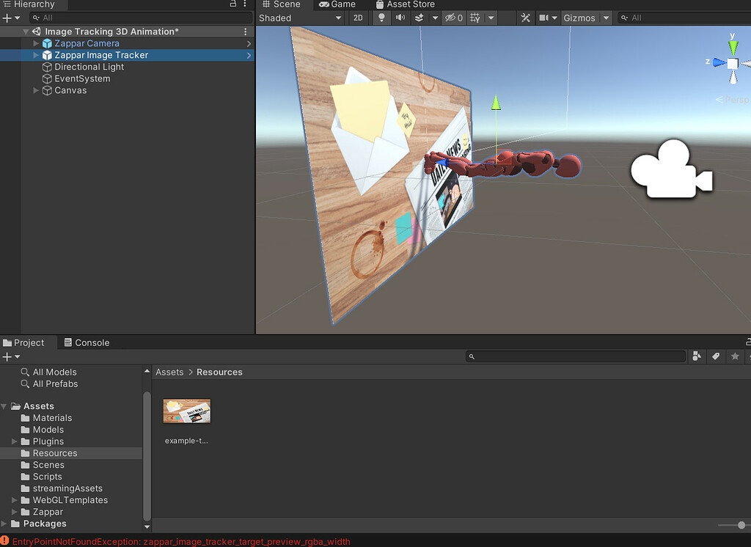Open the search by label icon
Image resolution: width=751 pixels, height=547 pixels.
716,356
